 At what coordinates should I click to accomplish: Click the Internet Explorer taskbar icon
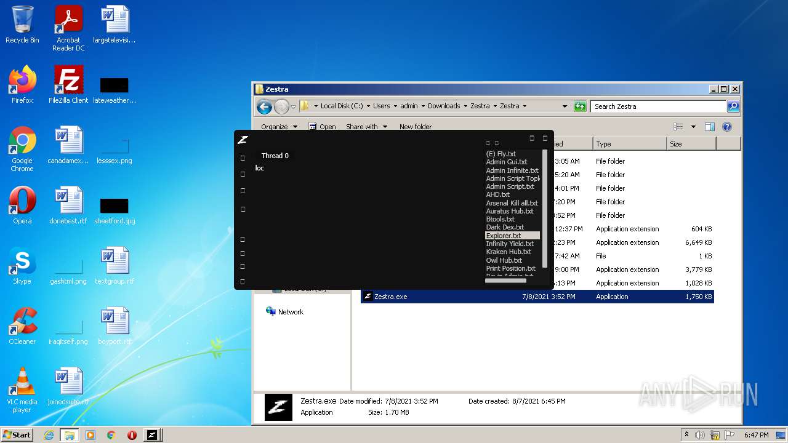point(49,435)
